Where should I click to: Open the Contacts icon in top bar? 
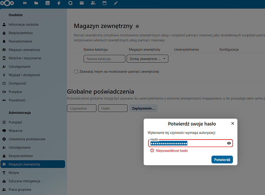click(93, 3)
